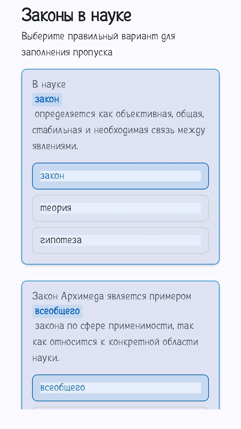Select the partially visible option below "всеобщего"

120,408
